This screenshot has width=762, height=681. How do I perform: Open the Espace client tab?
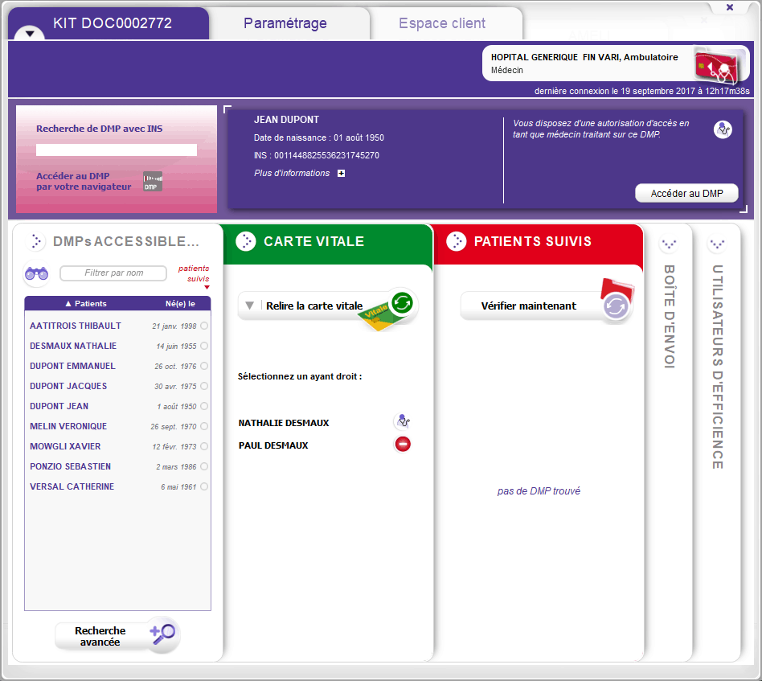point(442,23)
